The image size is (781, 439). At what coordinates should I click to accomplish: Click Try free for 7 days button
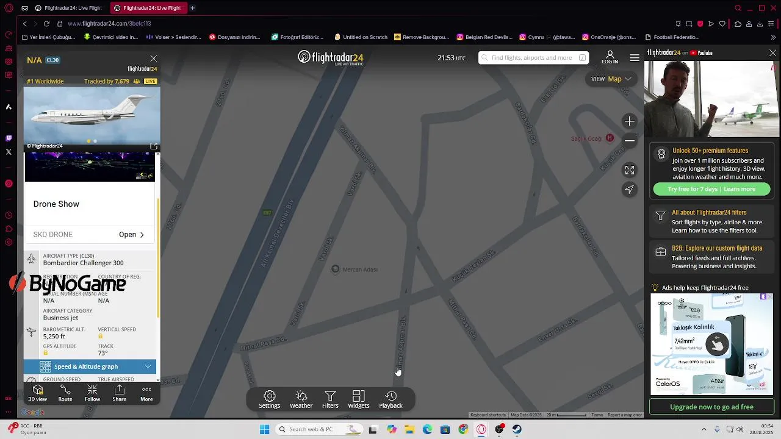[711, 189]
